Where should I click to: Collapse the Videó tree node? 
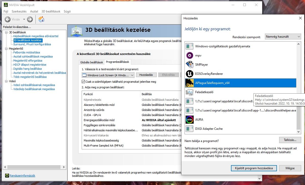click(x=6, y=81)
